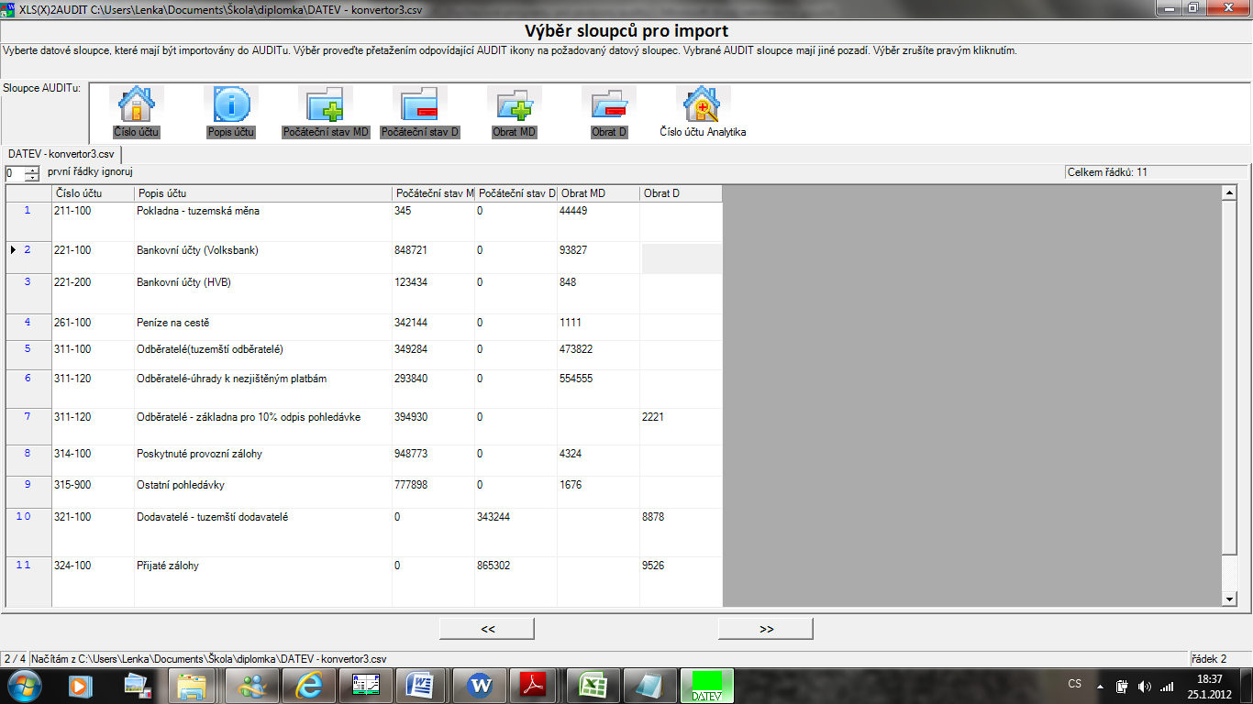Click the Popis účtu column header
This screenshot has width=1253, height=704.
(x=263, y=193)
